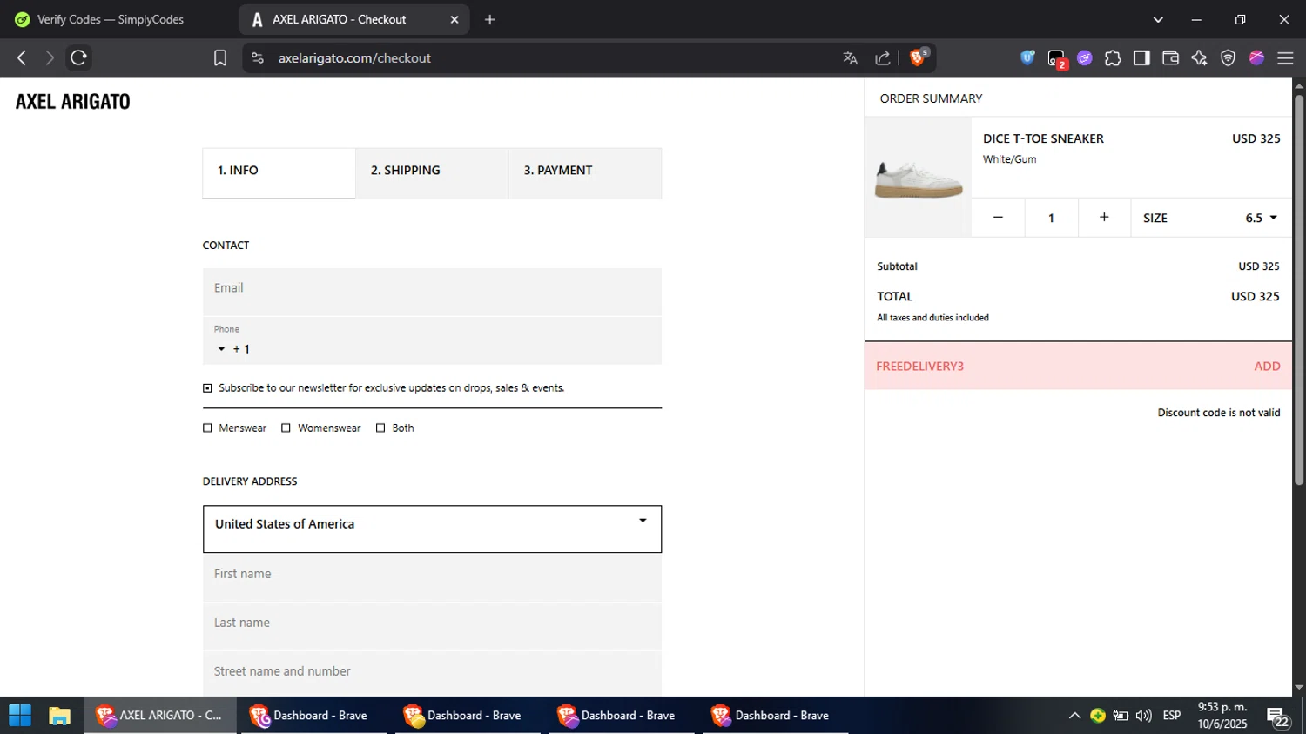Click the address bar URL axelarigato.com/checkout
The height and width of the screenshot is (734, 1306).
[x=354, y=58]
